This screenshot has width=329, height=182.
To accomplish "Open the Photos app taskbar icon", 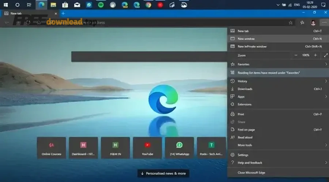I will (x=184, y=5).
